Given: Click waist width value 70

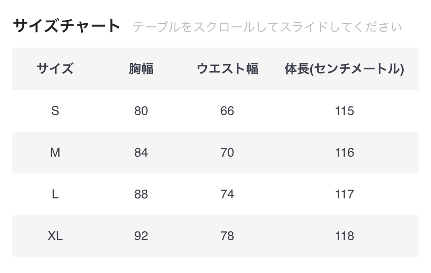Looking at the screenshot, I should [227, 153].
